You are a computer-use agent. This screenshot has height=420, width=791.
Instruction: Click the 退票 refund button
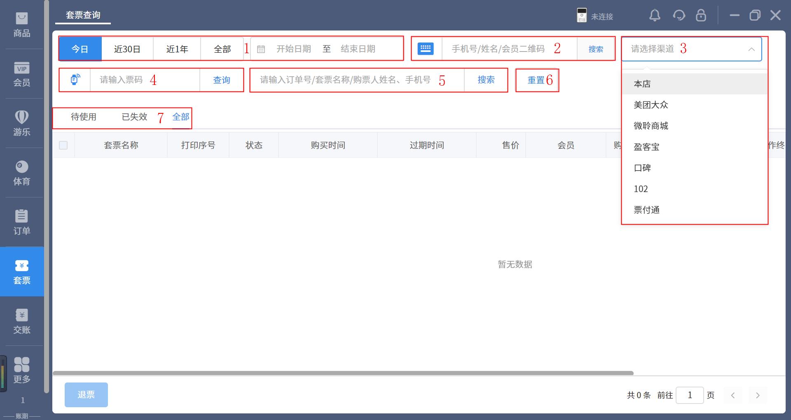(86, 395)
